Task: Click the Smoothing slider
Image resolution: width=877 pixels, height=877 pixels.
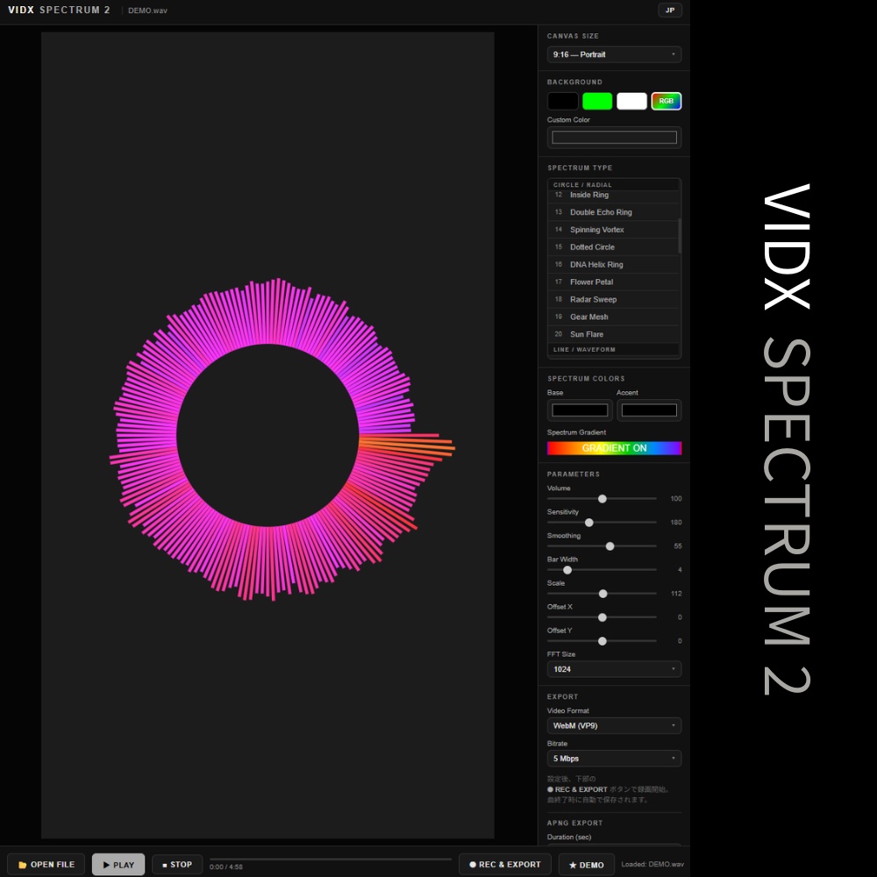Action: pyautogui.click(x=602, y=545)
